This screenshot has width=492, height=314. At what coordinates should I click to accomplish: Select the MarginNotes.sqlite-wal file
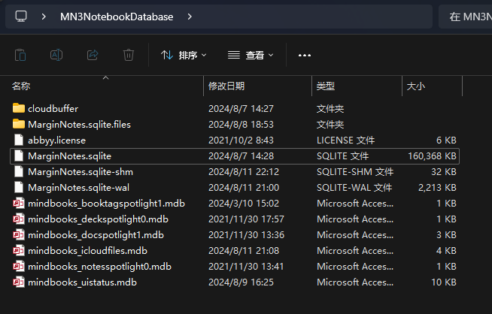point(69,188)
